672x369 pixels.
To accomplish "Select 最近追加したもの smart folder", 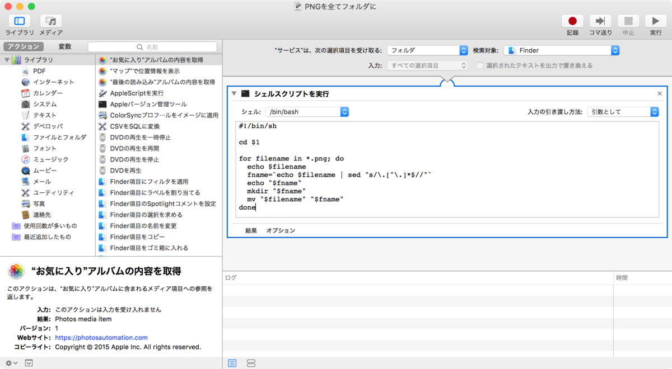I will click(x=42, y=237).
